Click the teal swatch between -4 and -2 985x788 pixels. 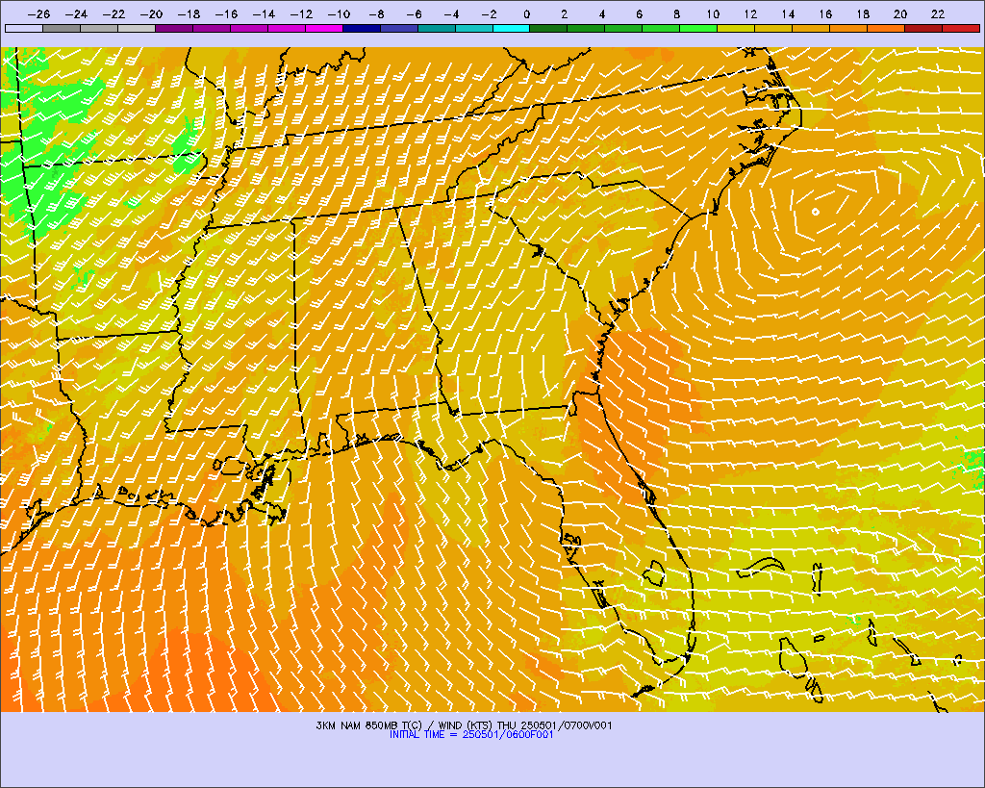[473, 28]
